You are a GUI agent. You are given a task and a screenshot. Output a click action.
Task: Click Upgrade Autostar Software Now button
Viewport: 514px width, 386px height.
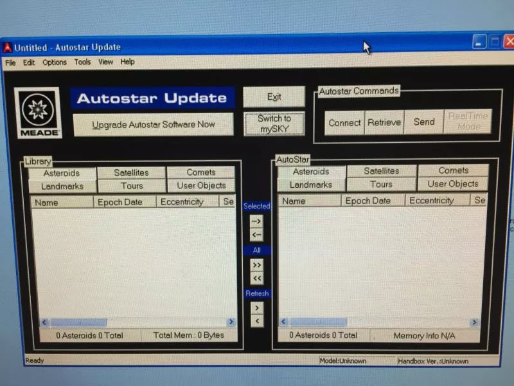(x=154, y=125)
